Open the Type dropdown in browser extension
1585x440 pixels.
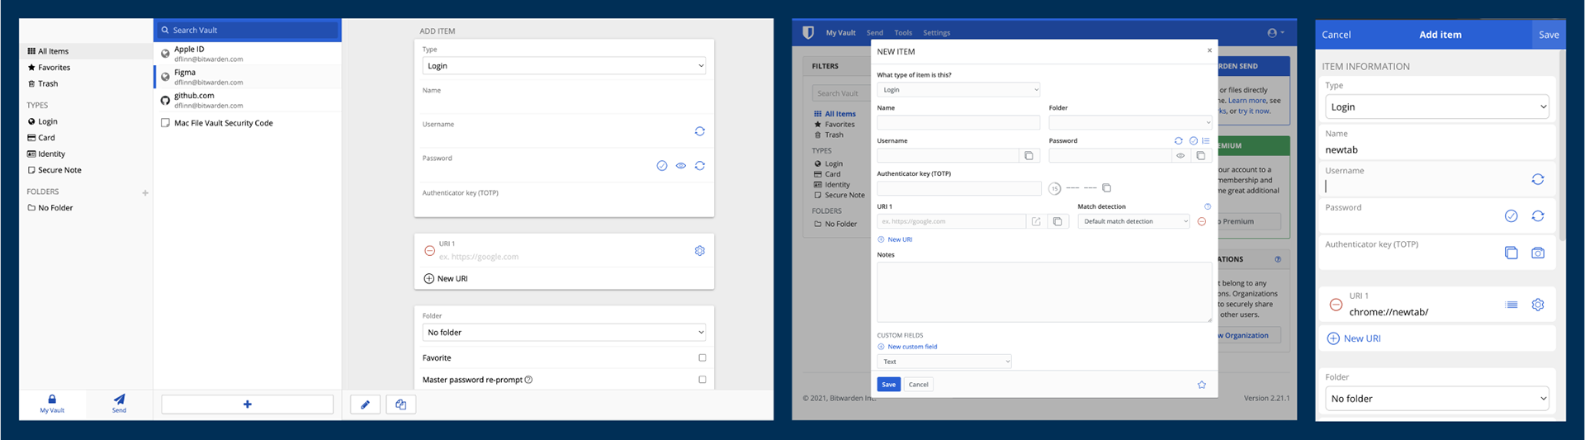[x=1436, y=107]
